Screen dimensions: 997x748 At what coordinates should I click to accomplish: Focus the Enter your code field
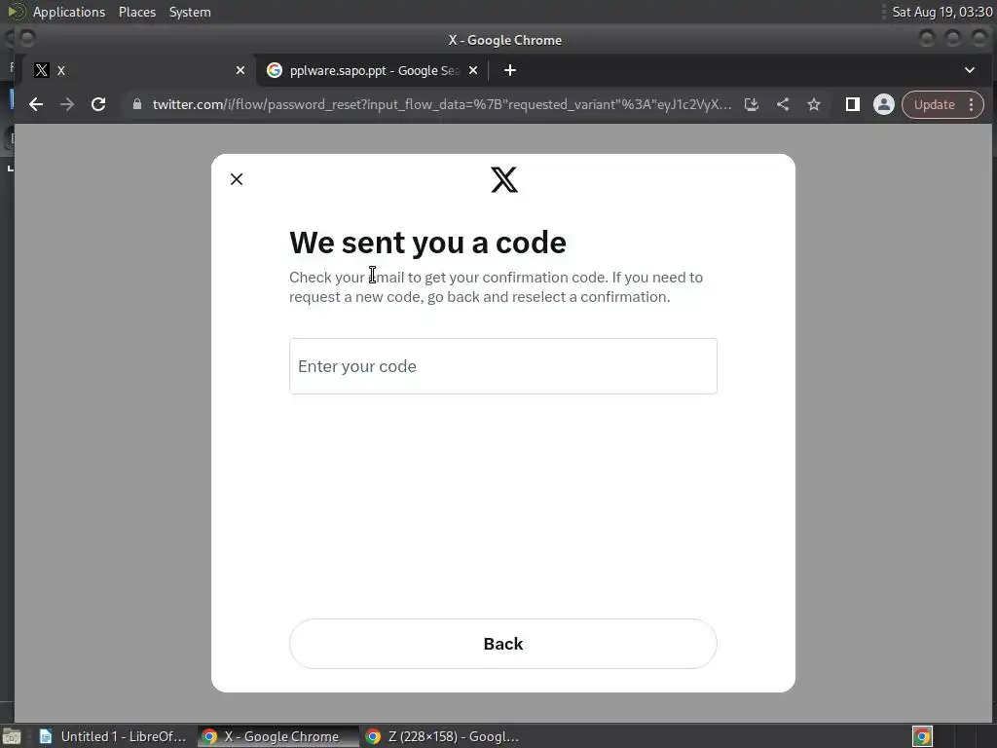point(503,366)
